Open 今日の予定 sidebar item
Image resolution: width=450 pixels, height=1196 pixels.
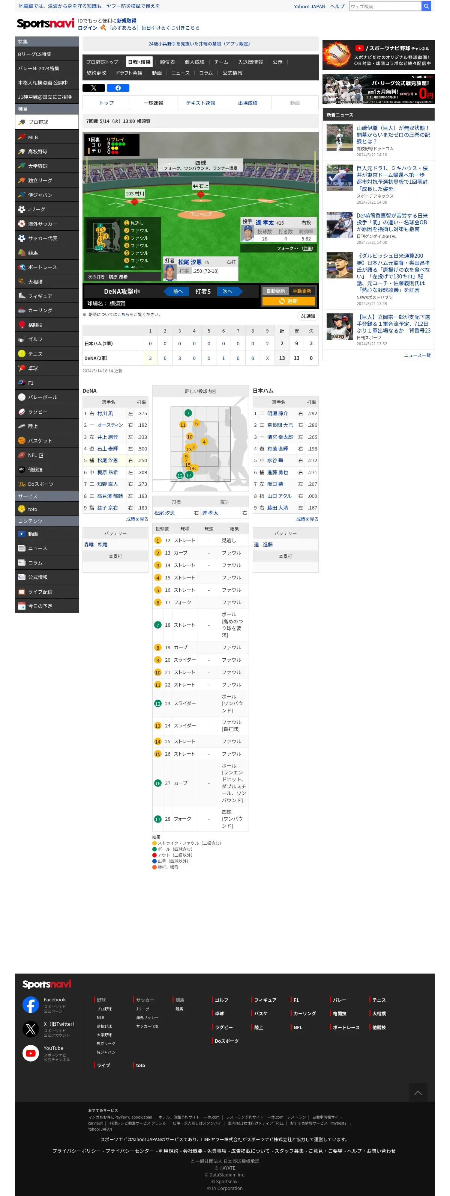(x=47, y=606)
